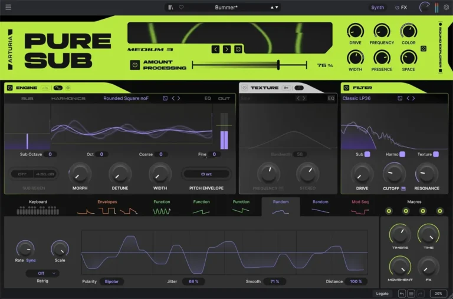Disable the Filter section power
Image resolution: width=453 pixels, height=299 pixels.
click(x=346, y=88)
